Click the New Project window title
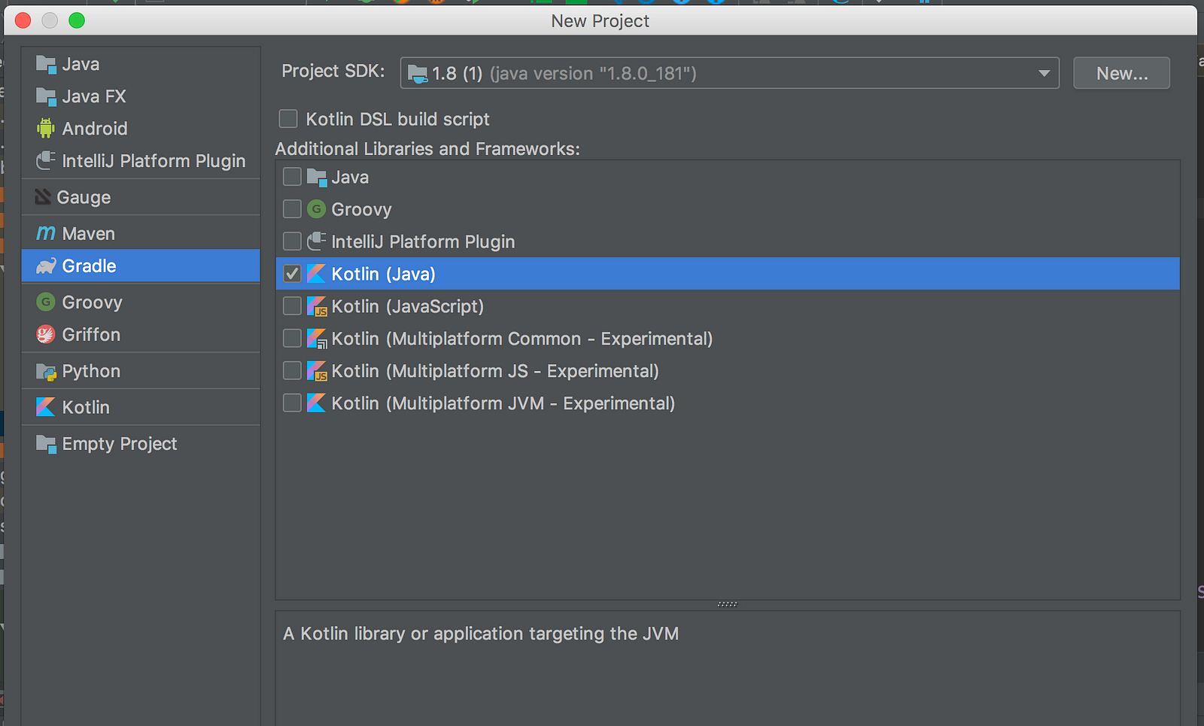 pyautogui.click(x=600, y=21)
